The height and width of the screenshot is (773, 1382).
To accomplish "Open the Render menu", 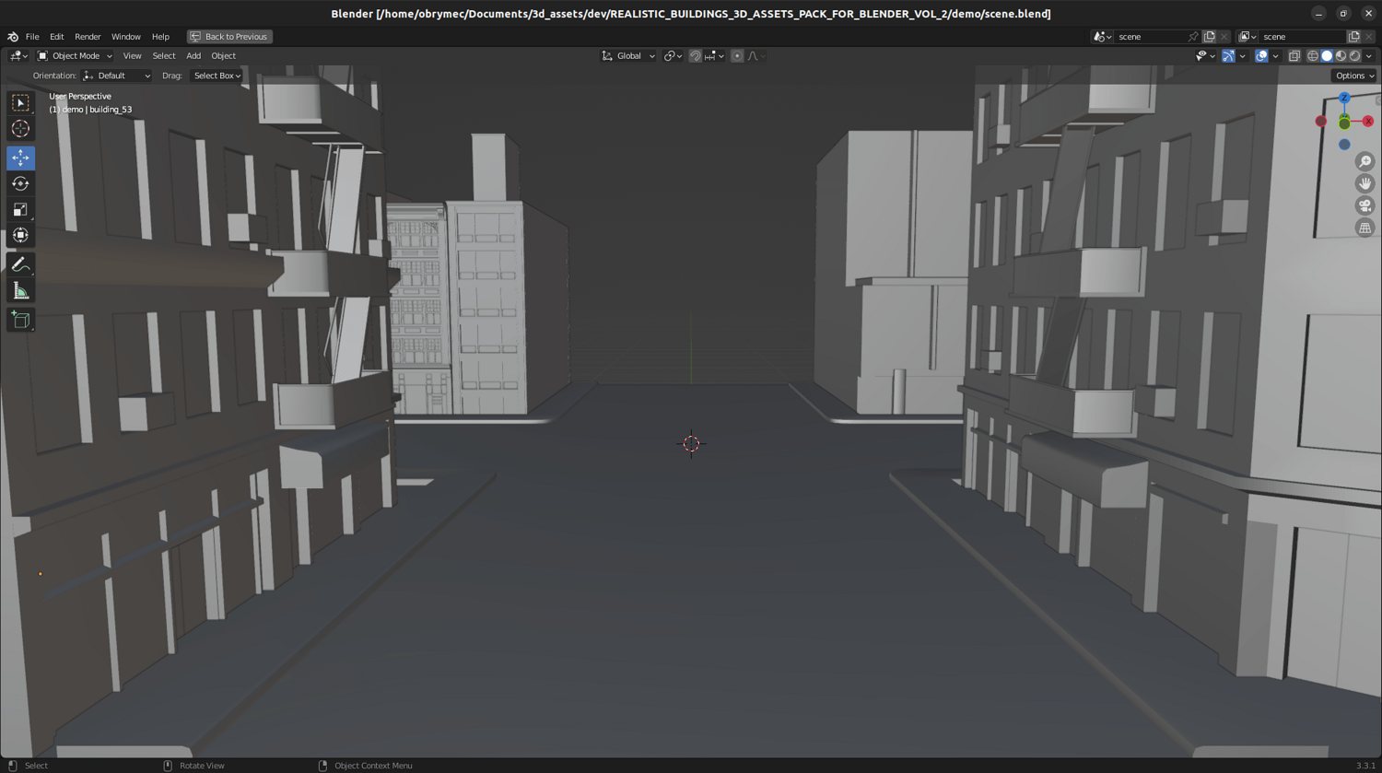I will 88,37.
